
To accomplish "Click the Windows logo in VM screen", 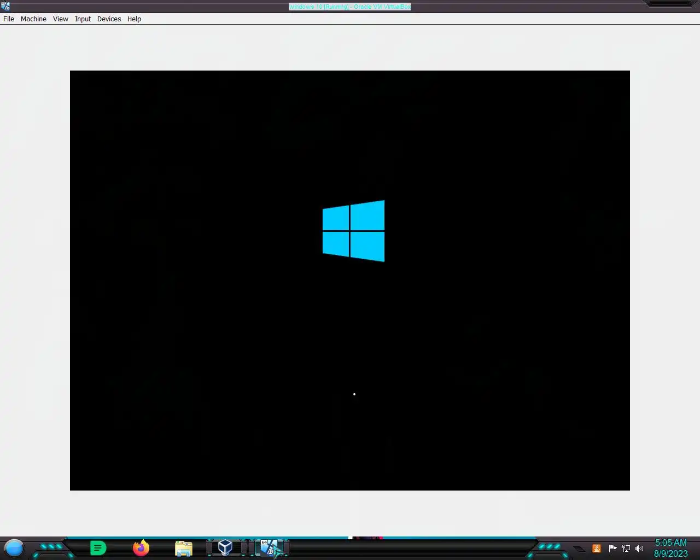I will [x=353, y=231].
